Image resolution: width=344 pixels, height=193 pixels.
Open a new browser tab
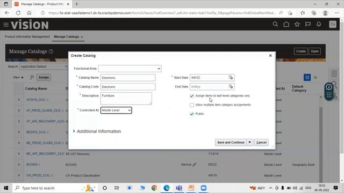tap(76, 4)
